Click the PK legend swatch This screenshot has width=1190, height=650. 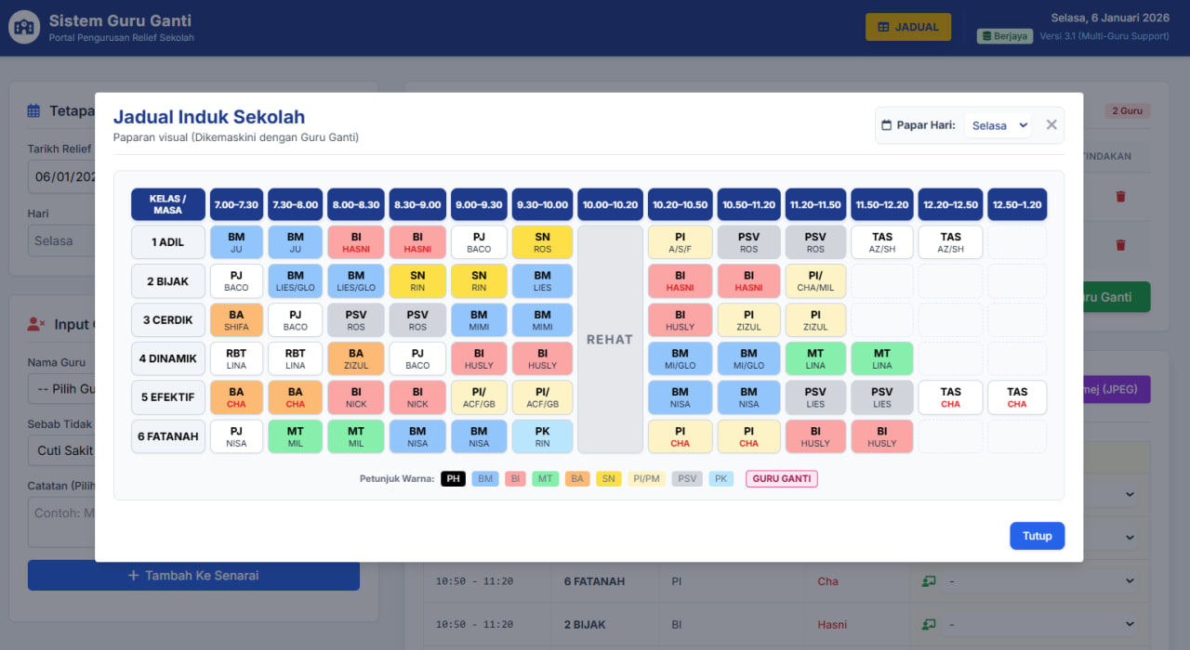point(721,479)
